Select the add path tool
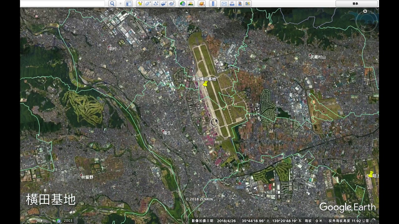Screen dimensions: 399x224 (x=156, y=4)
